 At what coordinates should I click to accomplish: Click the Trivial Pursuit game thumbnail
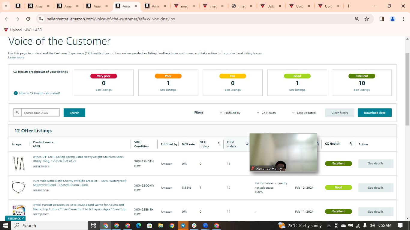coord(19,211)
